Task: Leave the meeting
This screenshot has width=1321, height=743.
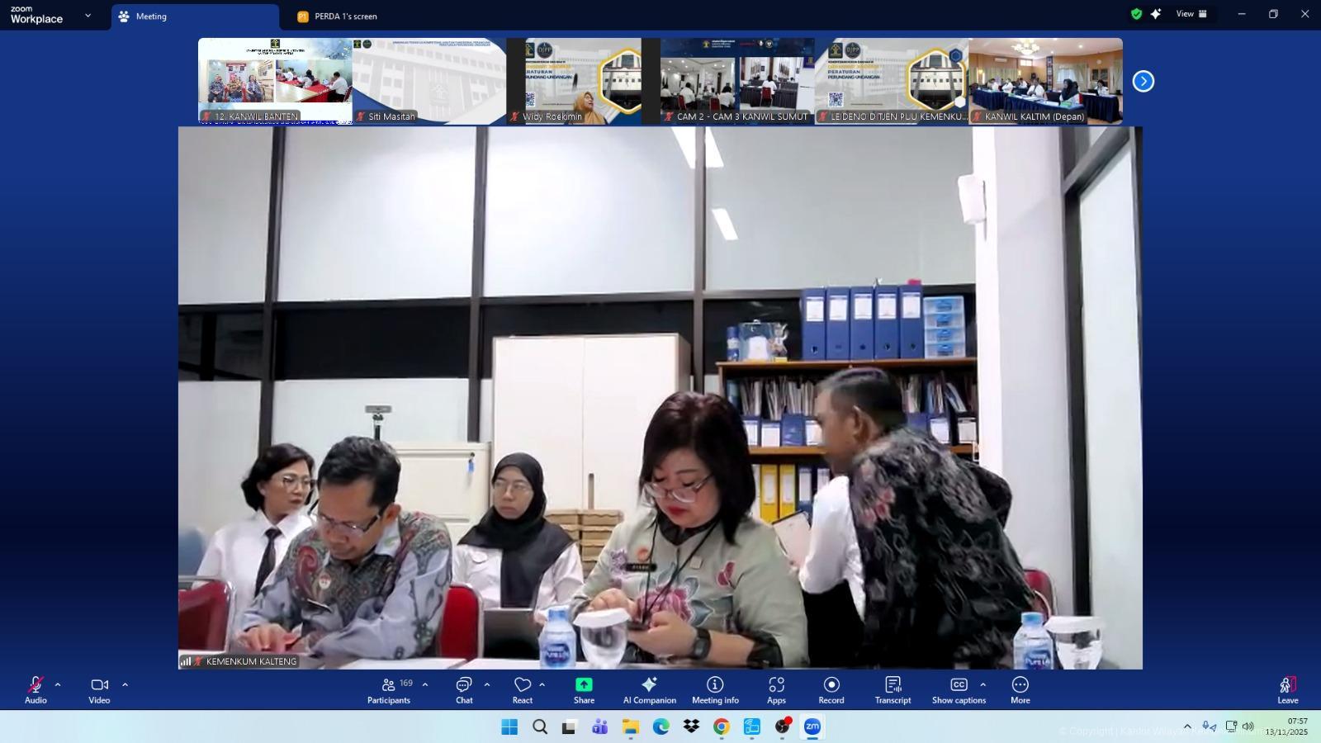Action: 1287,690
